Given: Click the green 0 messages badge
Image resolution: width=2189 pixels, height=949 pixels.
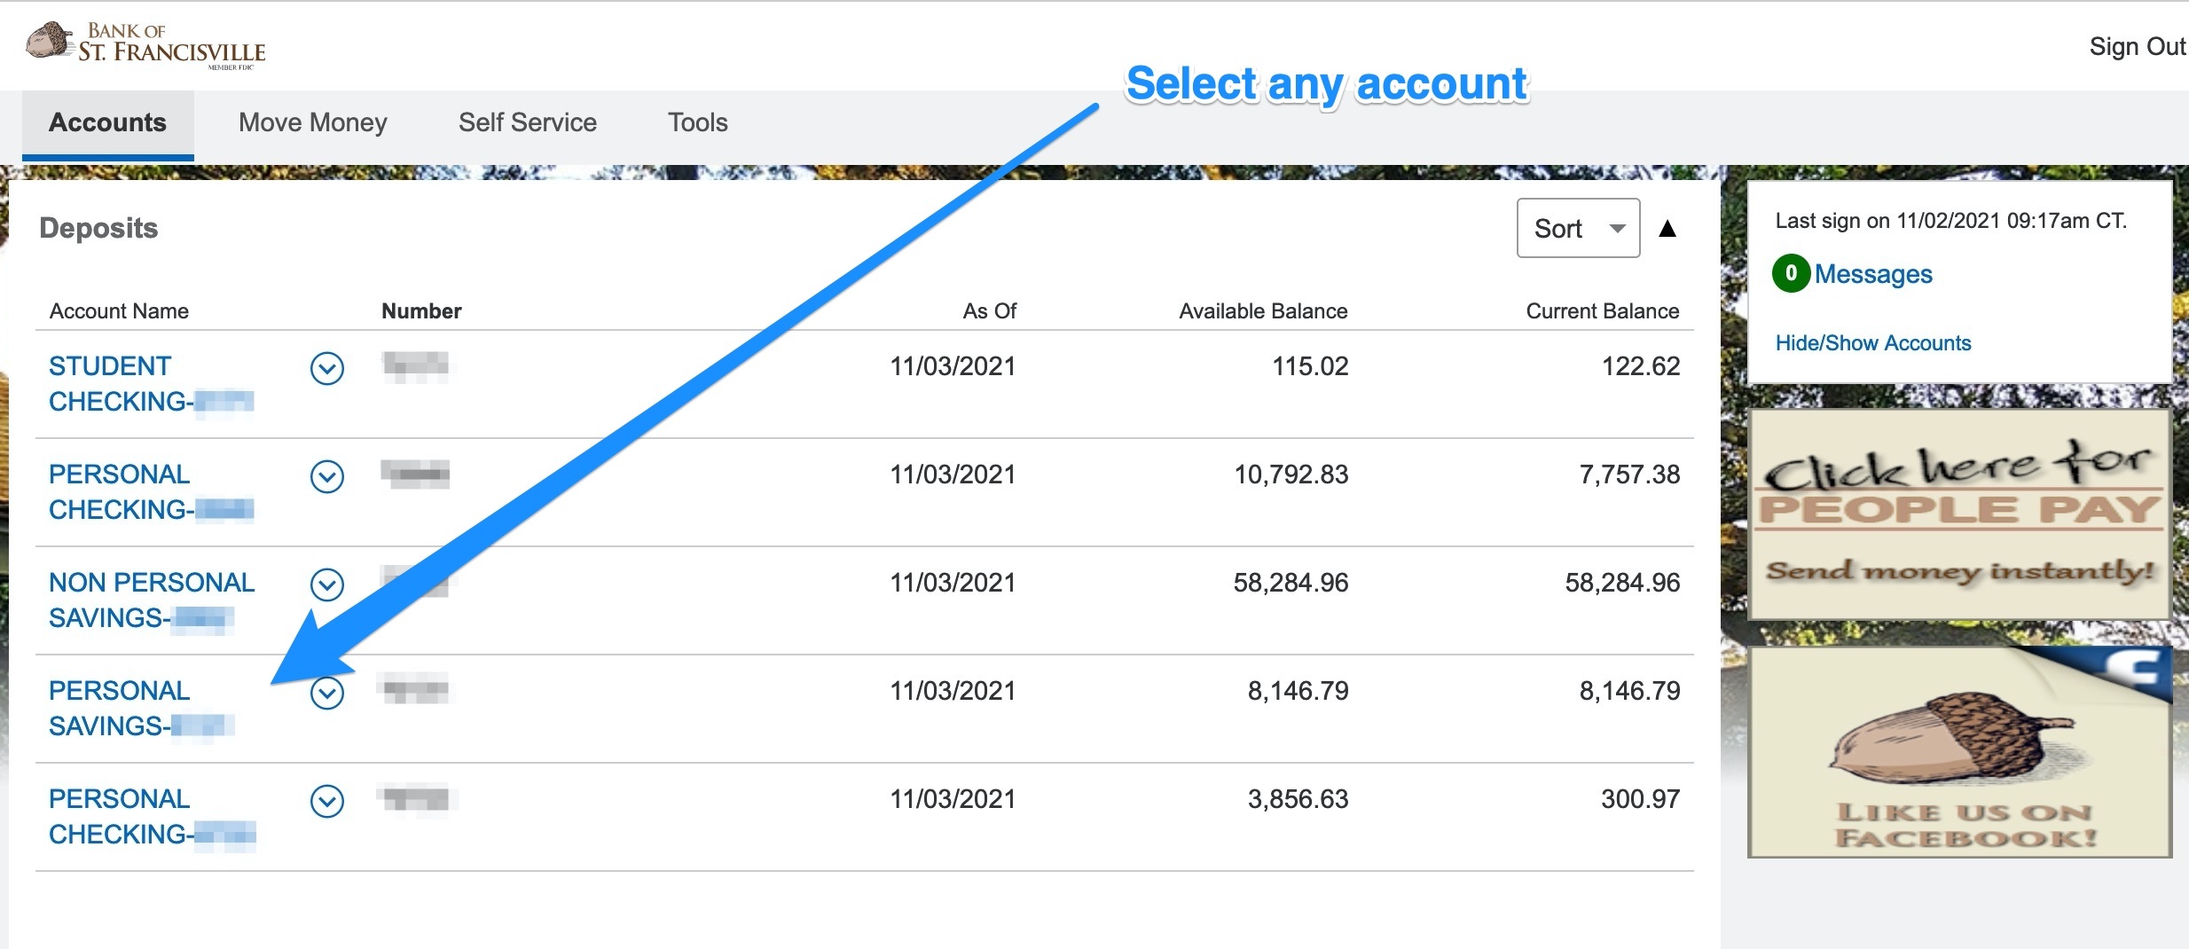Looking at the screenshot, I should coord(1791,273).
